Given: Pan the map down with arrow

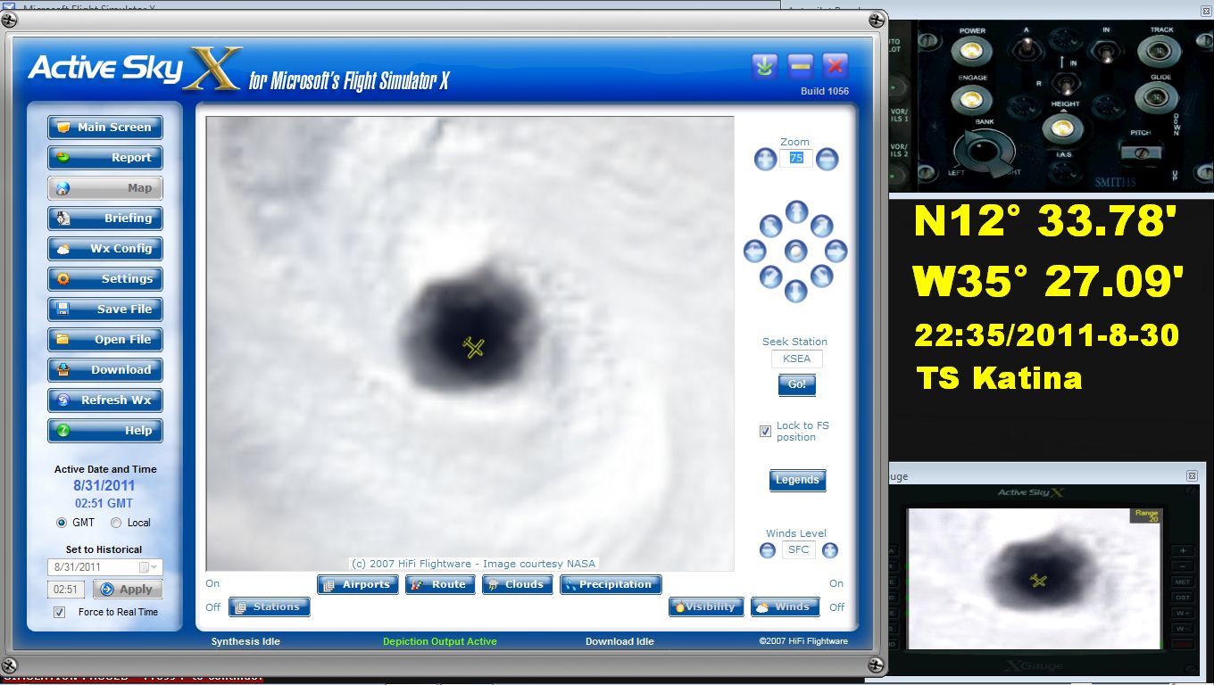Looking at the screenshot, I should coord(796,291).
